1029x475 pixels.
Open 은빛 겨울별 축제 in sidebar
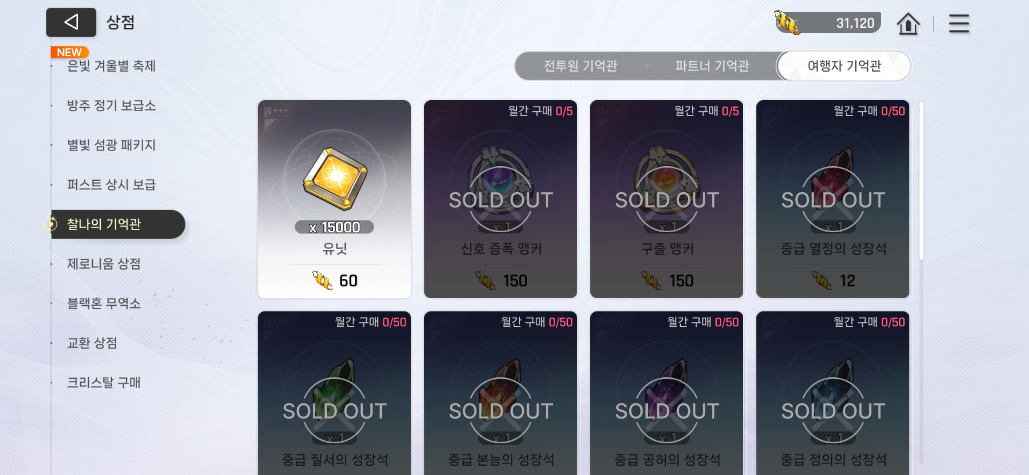111,66
